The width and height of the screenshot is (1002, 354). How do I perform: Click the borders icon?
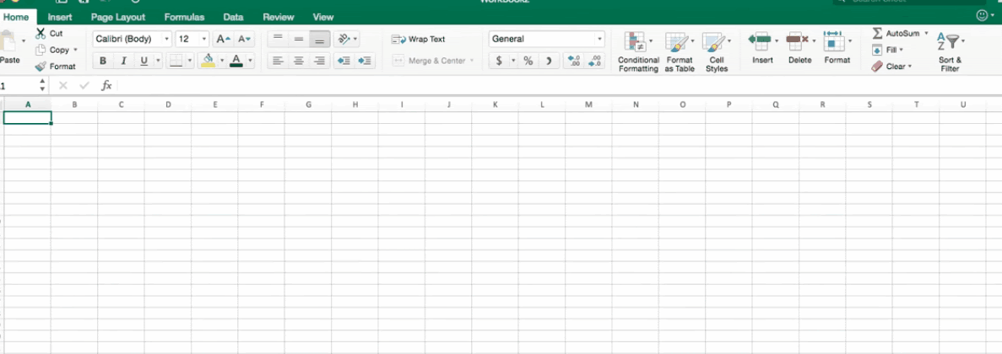tap(176, 61)
